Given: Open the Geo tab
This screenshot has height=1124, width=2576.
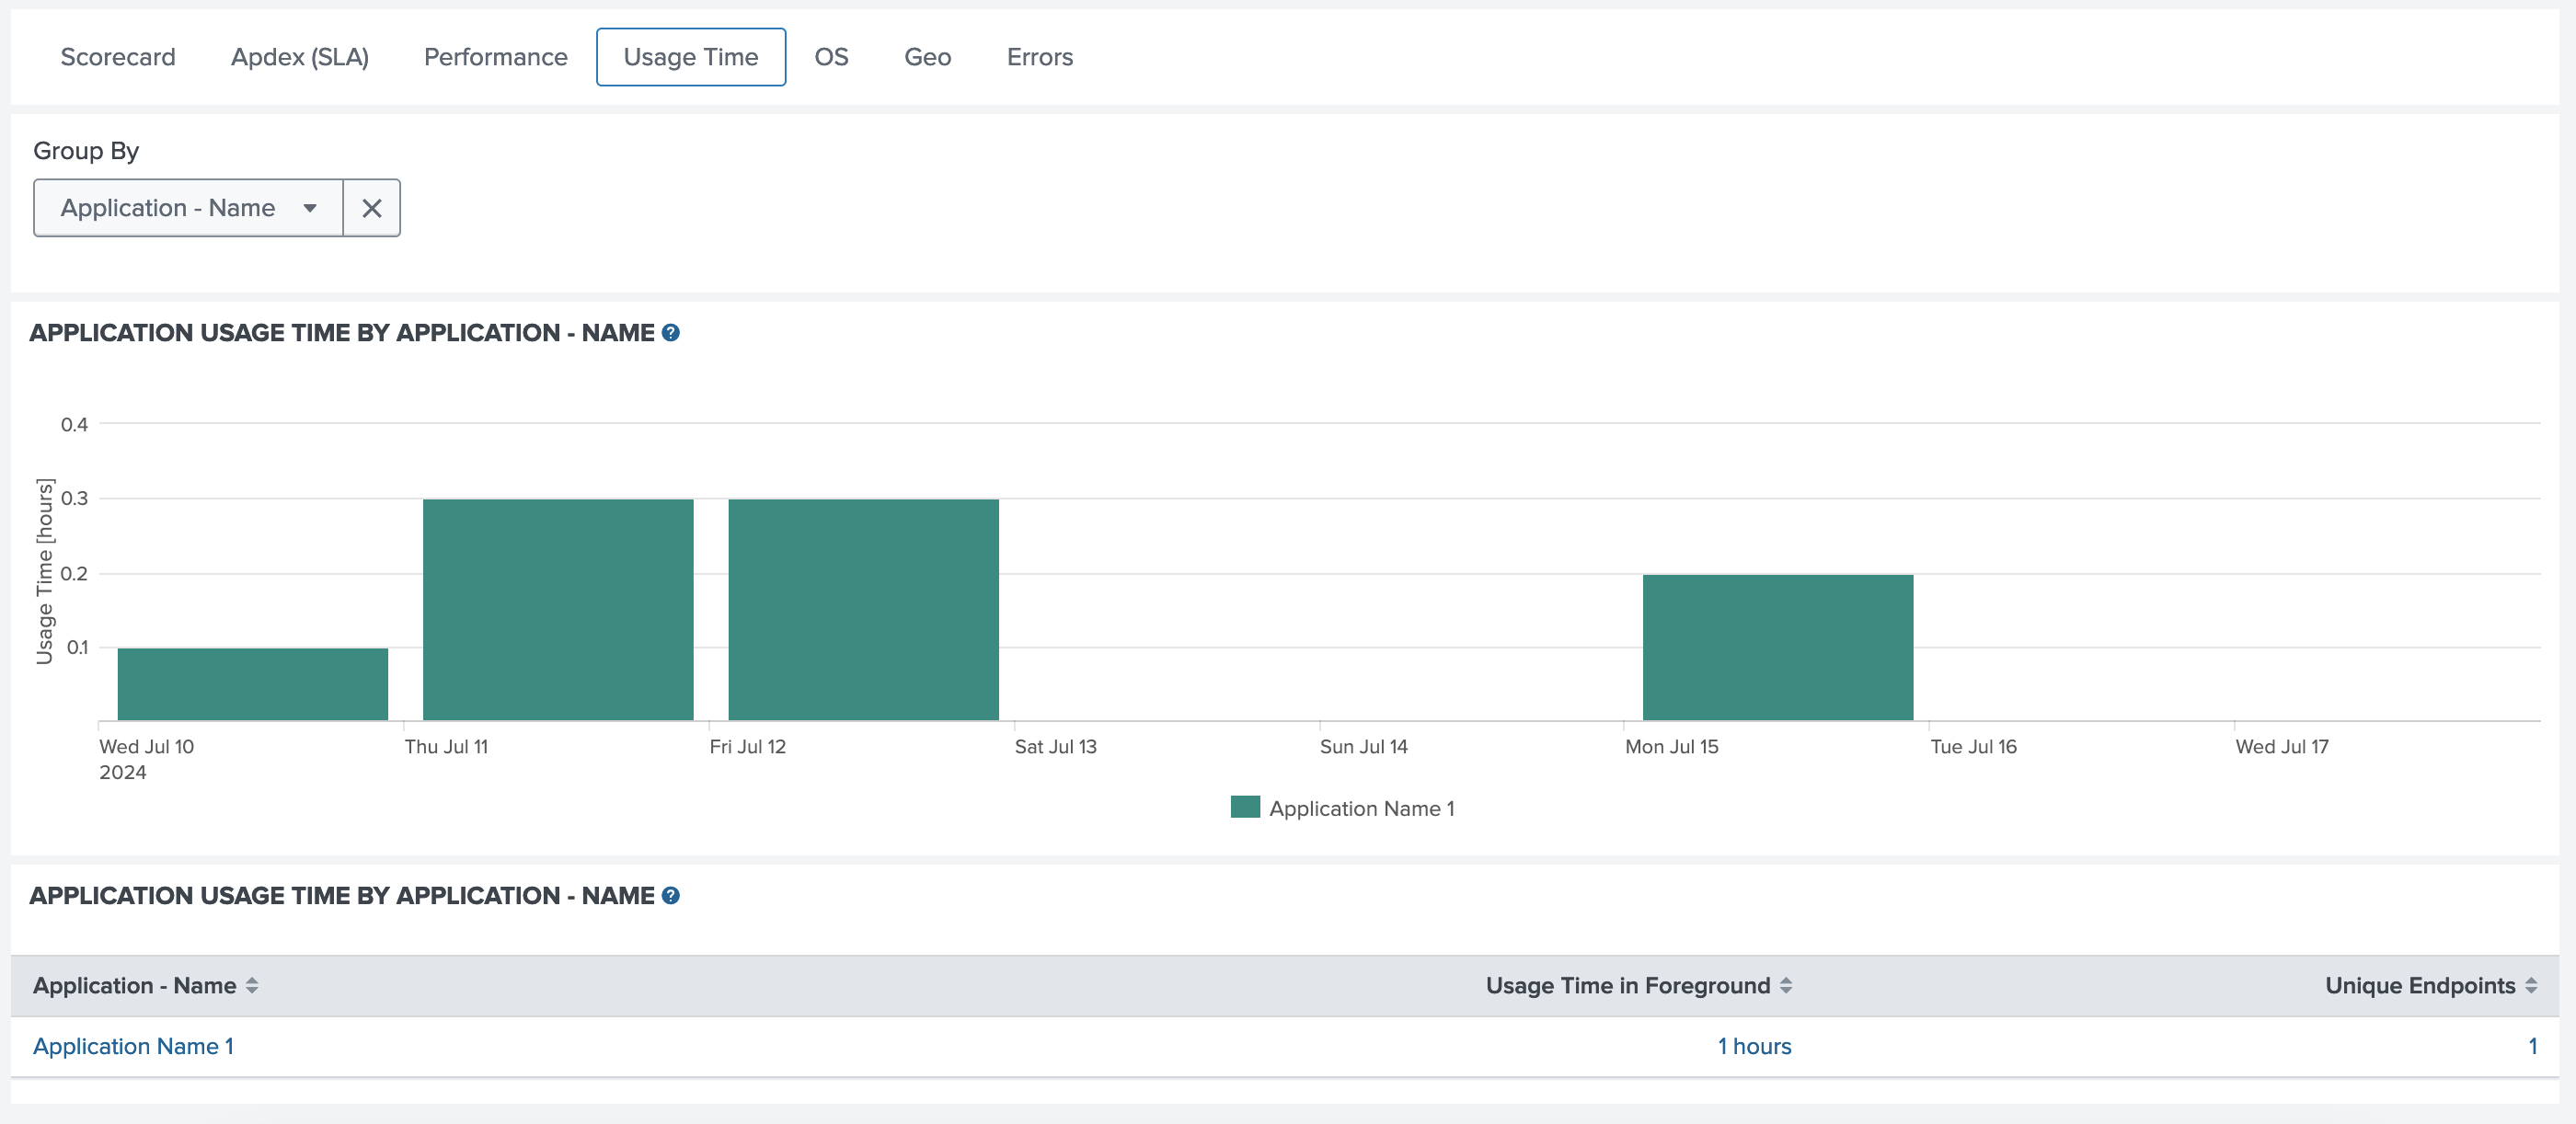Looking at the screenshot, I should coord(927,57).
